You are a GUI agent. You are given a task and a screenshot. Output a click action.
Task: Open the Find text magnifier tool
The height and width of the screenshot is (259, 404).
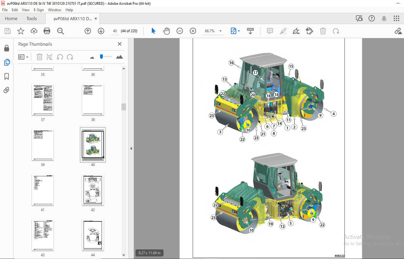click(x=60, y=31)
